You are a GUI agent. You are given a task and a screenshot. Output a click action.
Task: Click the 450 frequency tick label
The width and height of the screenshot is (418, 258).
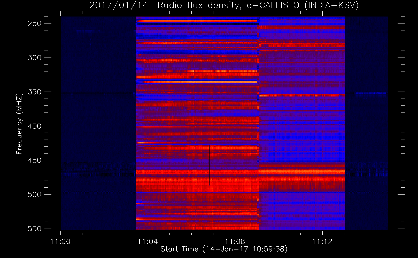35,160
